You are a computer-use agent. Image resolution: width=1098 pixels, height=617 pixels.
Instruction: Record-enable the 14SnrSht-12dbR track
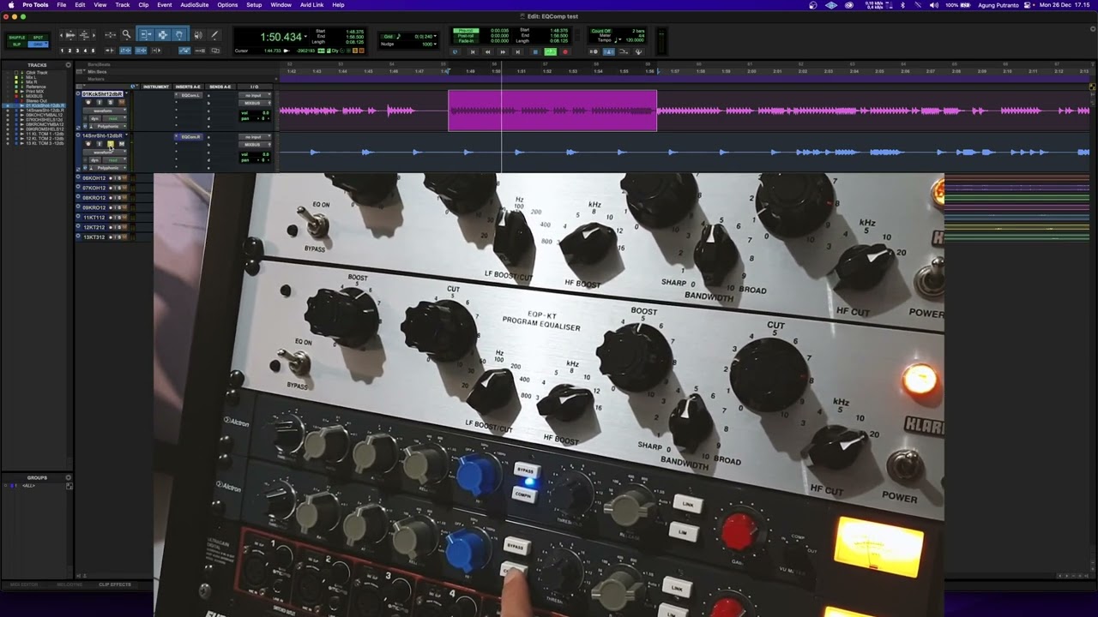pos(87,143)
